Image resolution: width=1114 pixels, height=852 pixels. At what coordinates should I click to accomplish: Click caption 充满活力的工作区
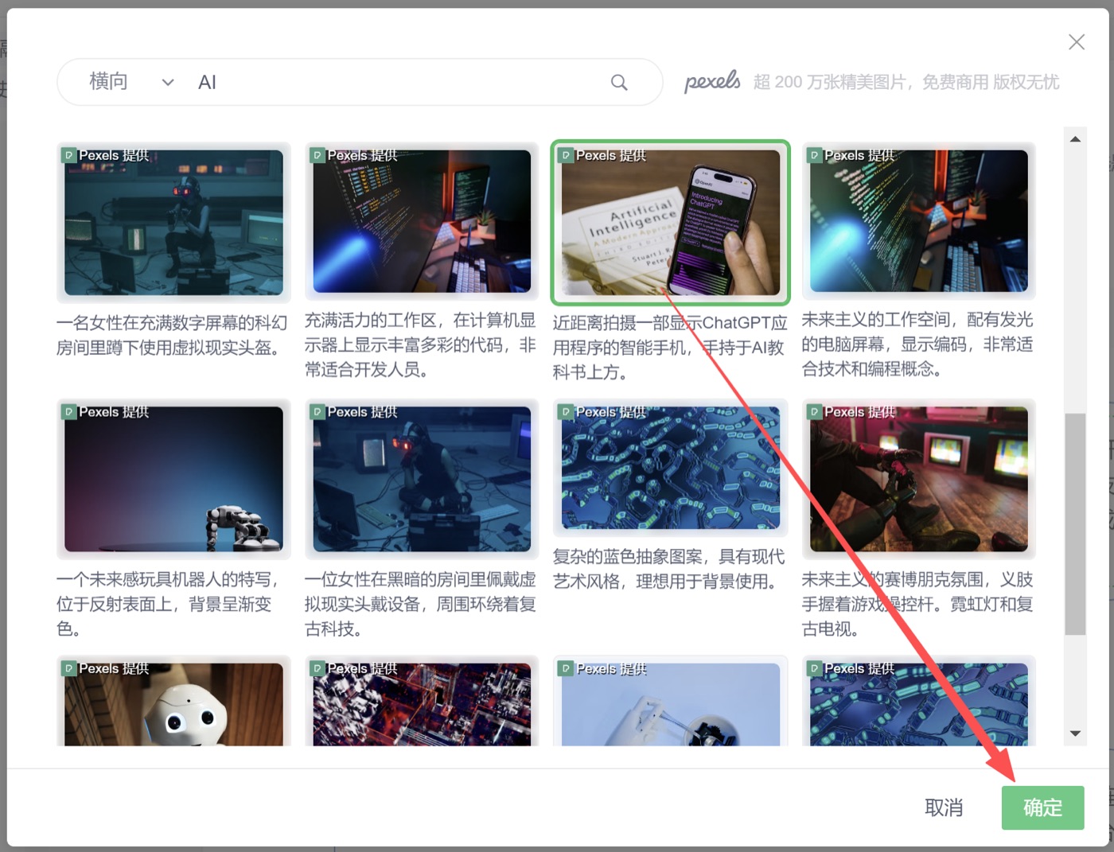420,344
